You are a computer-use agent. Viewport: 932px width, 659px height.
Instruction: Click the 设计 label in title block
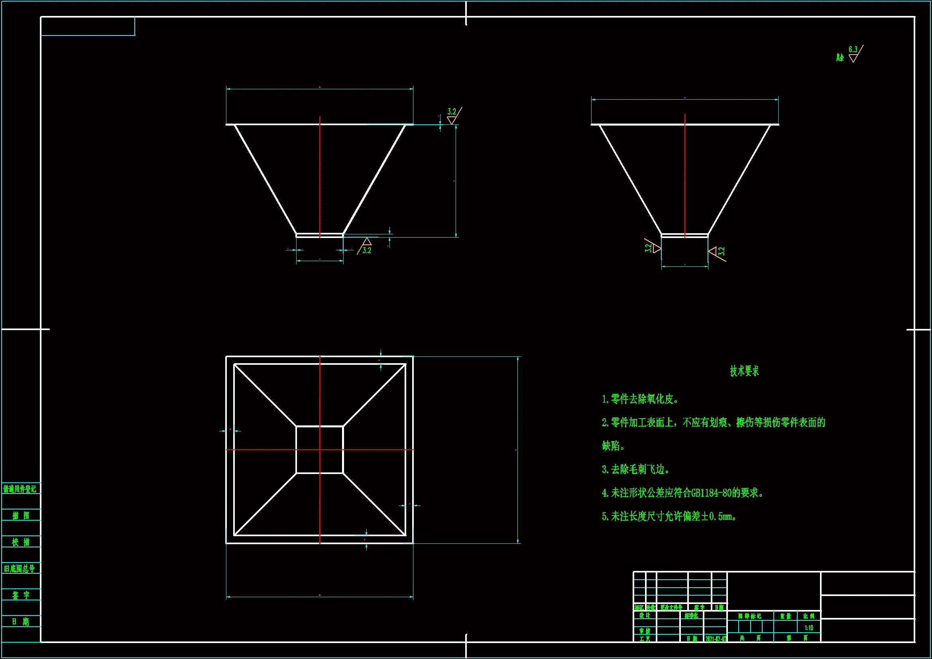pos(645,616)
